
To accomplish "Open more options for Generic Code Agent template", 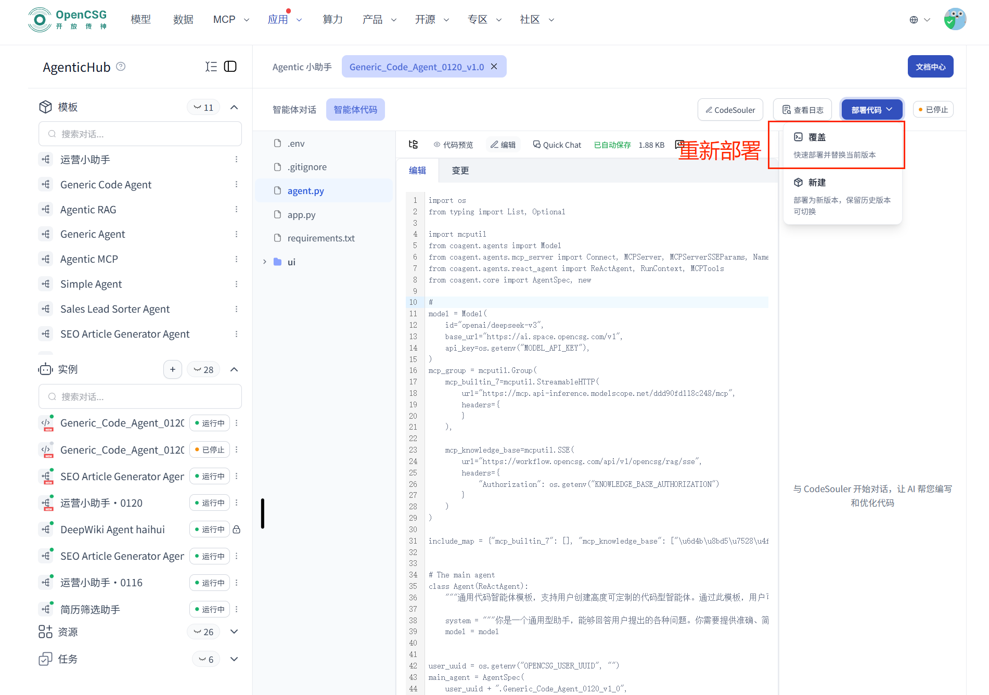I will pos(236,185).
